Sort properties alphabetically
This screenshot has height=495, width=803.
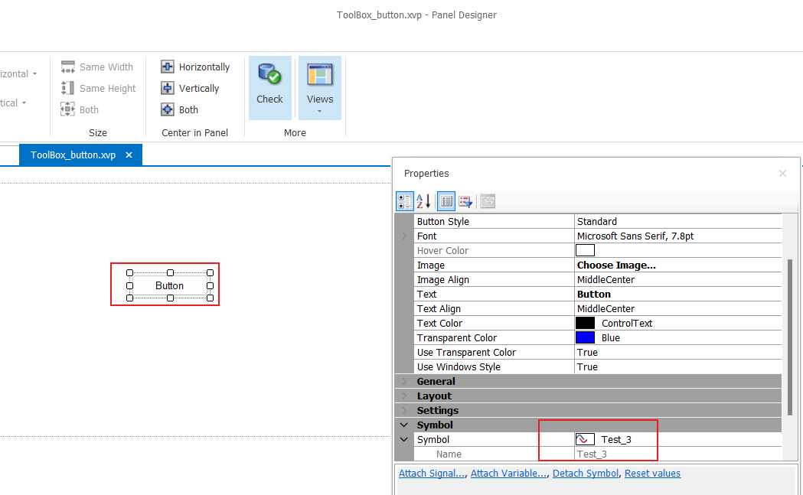(423, 202)
